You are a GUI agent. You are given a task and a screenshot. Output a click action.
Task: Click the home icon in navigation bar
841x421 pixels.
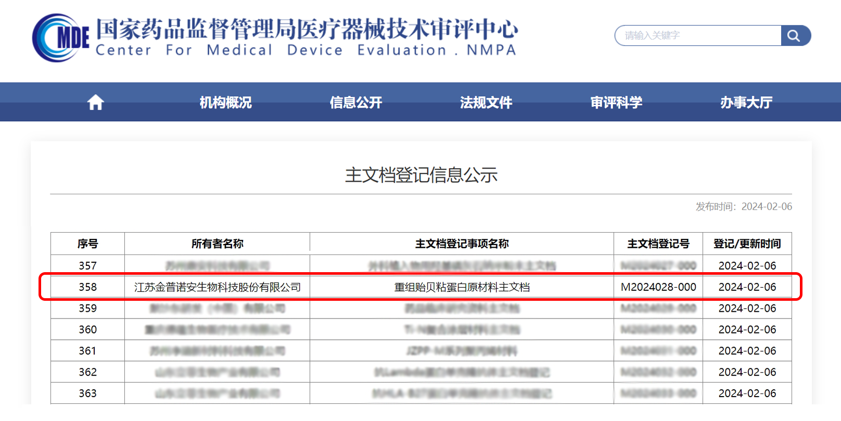[95, 103]
